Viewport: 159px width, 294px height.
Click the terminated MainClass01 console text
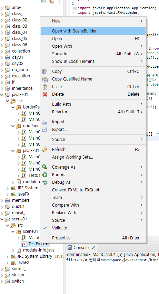[112, 255]
